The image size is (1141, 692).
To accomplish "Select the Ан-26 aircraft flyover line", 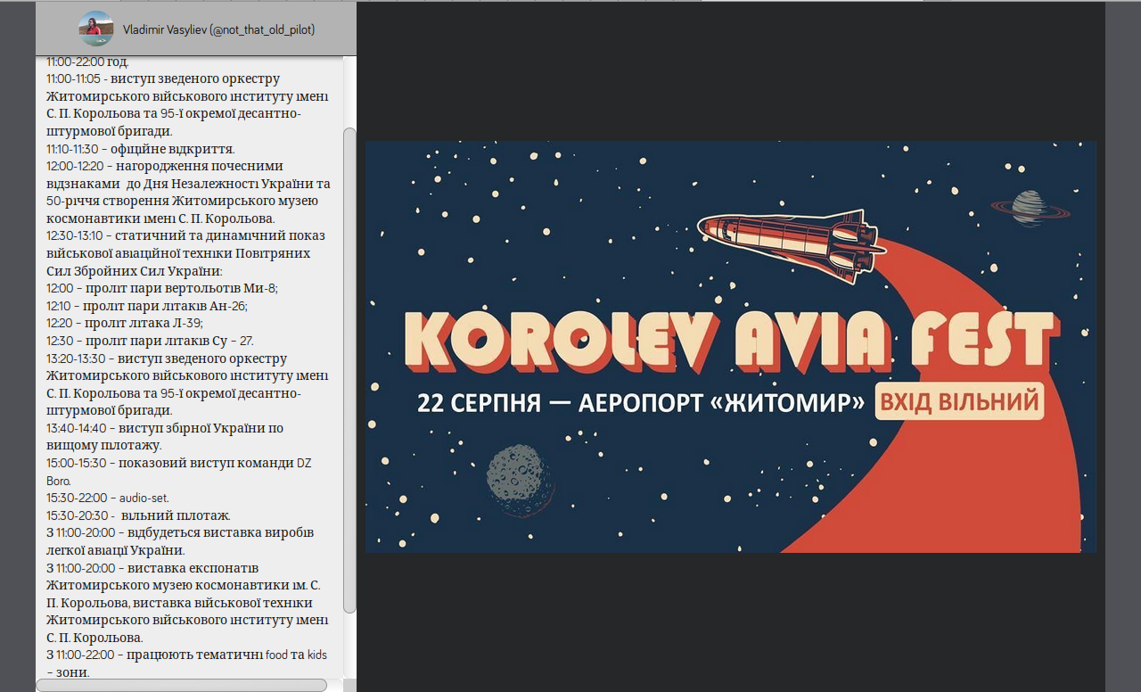I will (147, 306).
